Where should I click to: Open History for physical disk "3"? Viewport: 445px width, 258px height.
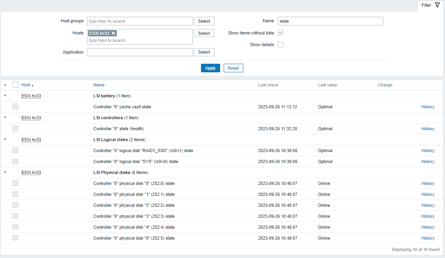(428, 217)
